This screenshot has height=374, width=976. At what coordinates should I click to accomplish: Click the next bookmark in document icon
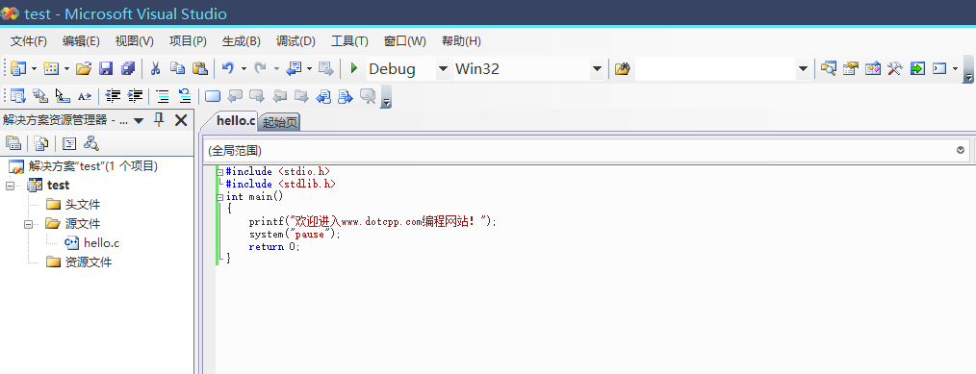[346, 96]
